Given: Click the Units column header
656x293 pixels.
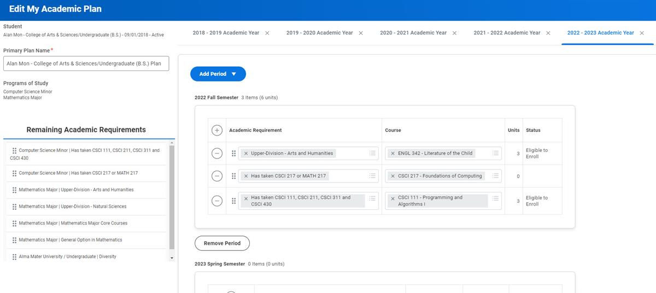Looking at the screenshot, I should click(x=514, y=130).
